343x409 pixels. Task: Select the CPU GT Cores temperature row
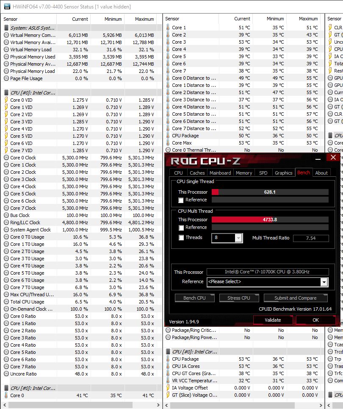243,373
